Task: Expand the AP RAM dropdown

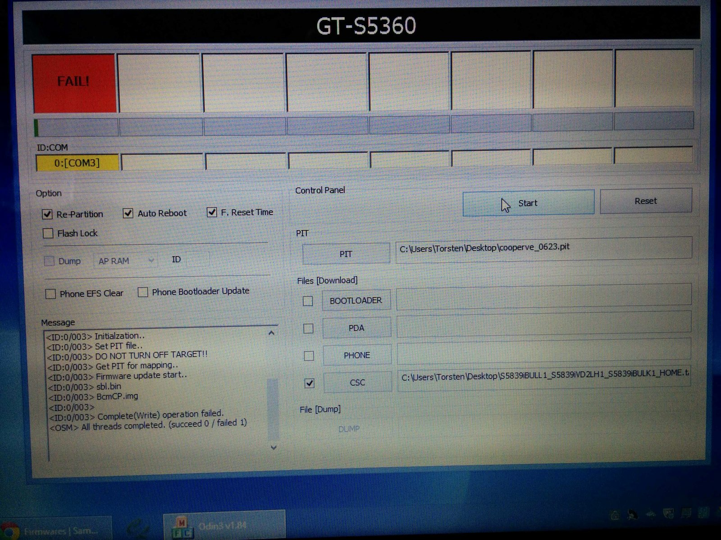Action: [126, 261]
